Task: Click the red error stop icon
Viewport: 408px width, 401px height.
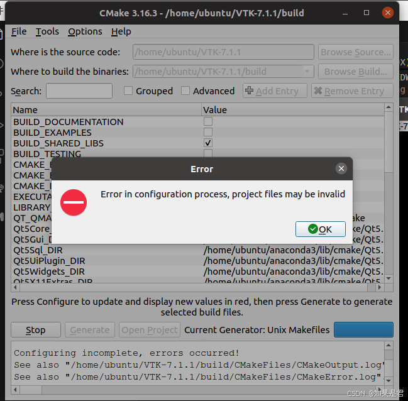Action: click(74, 202)
